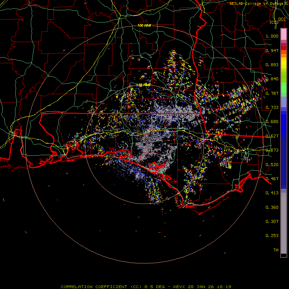The image size is (289, 289).
Task: Select the 0.627 legend value
Action: coord(272,136)
